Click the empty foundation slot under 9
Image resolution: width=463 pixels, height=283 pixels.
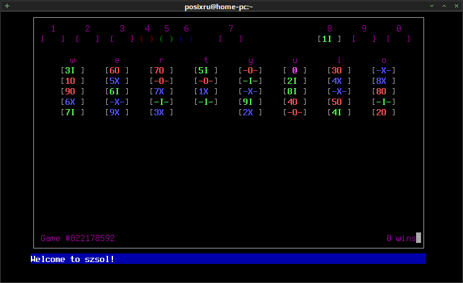coord(364,39)
